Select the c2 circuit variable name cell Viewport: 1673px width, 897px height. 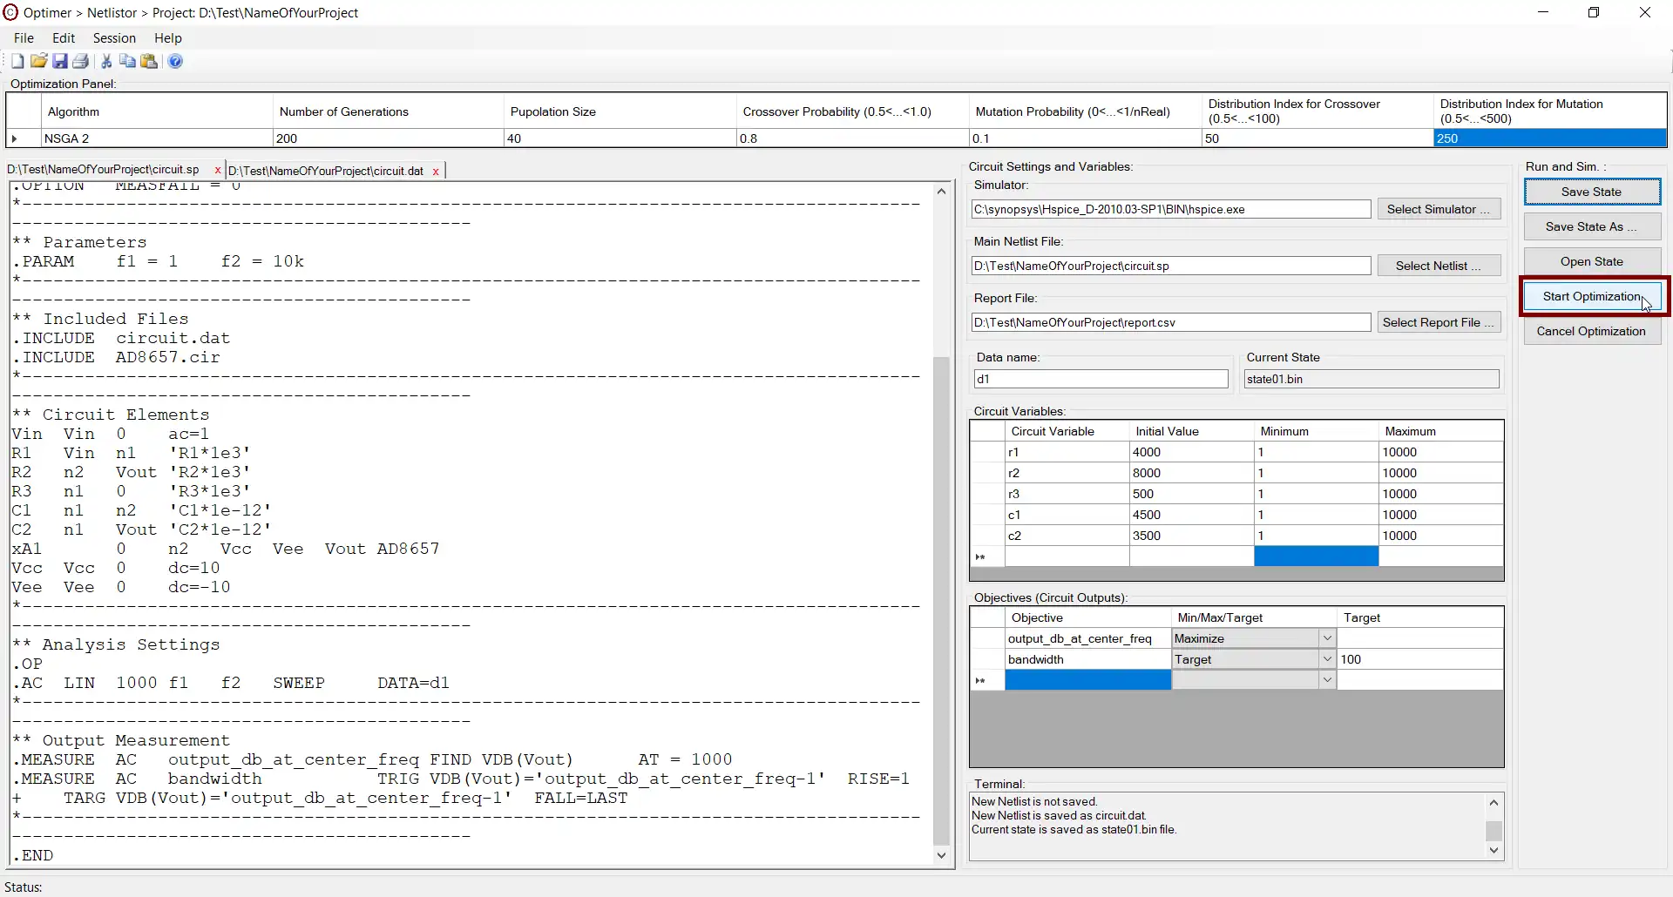point(1067,536)
